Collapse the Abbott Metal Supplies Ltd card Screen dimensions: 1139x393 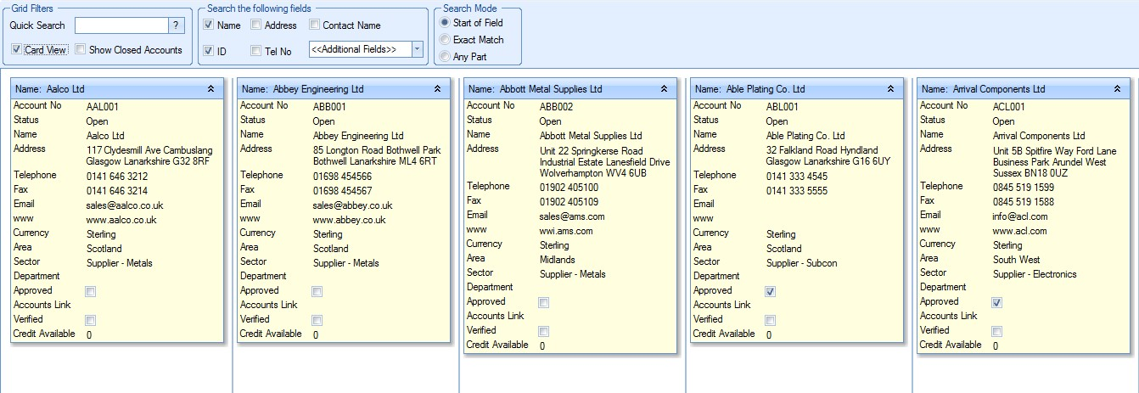pyautogui.click(x=664, y=89)
